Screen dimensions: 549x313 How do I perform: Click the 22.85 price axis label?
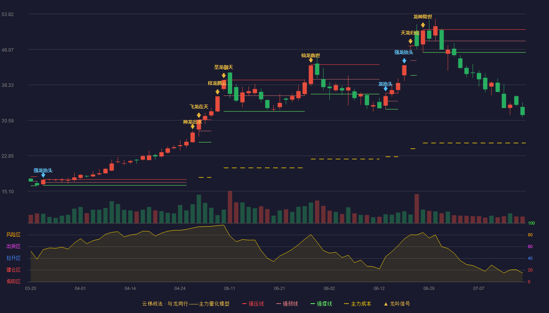pos(7,156)
